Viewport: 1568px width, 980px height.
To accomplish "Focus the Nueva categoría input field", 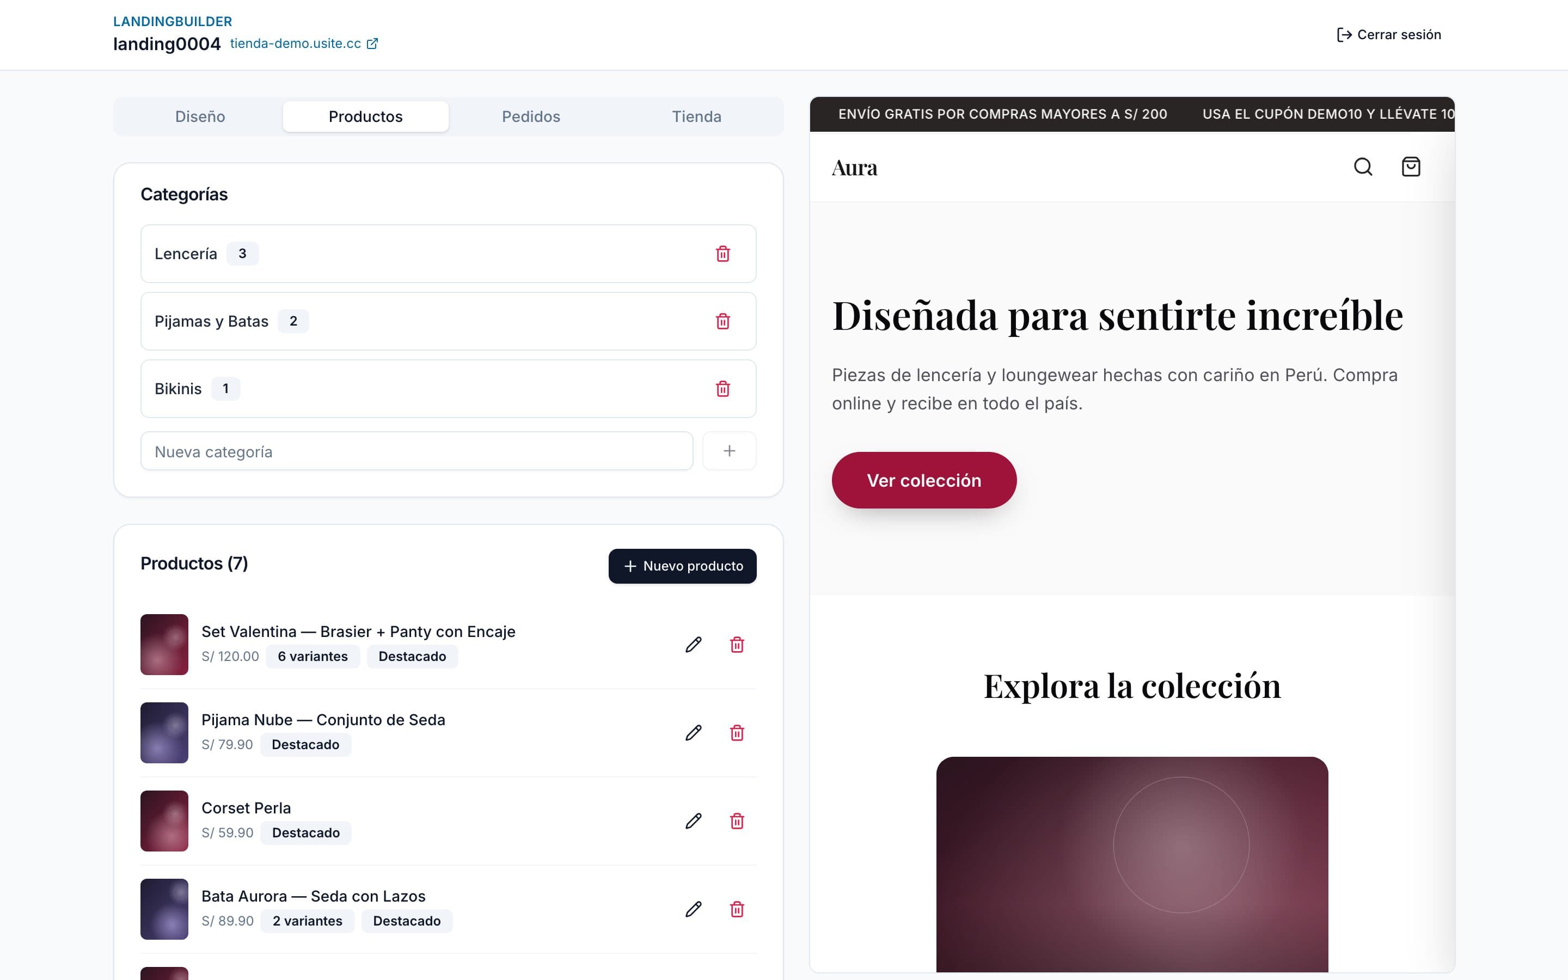I will (416, 451).
